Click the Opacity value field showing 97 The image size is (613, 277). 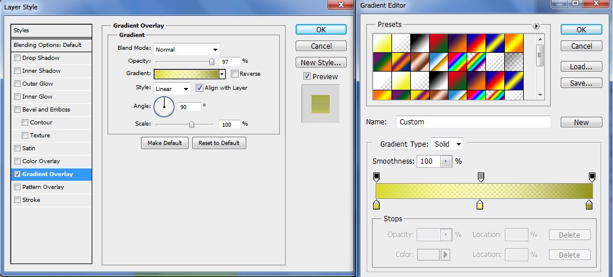229,62
